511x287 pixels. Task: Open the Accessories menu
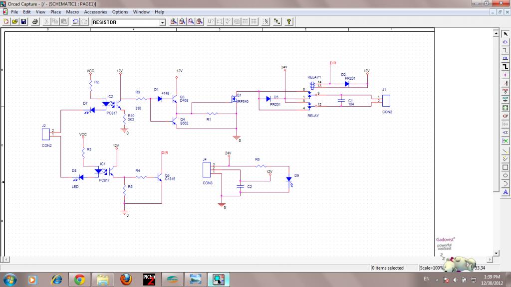[95, 11]
